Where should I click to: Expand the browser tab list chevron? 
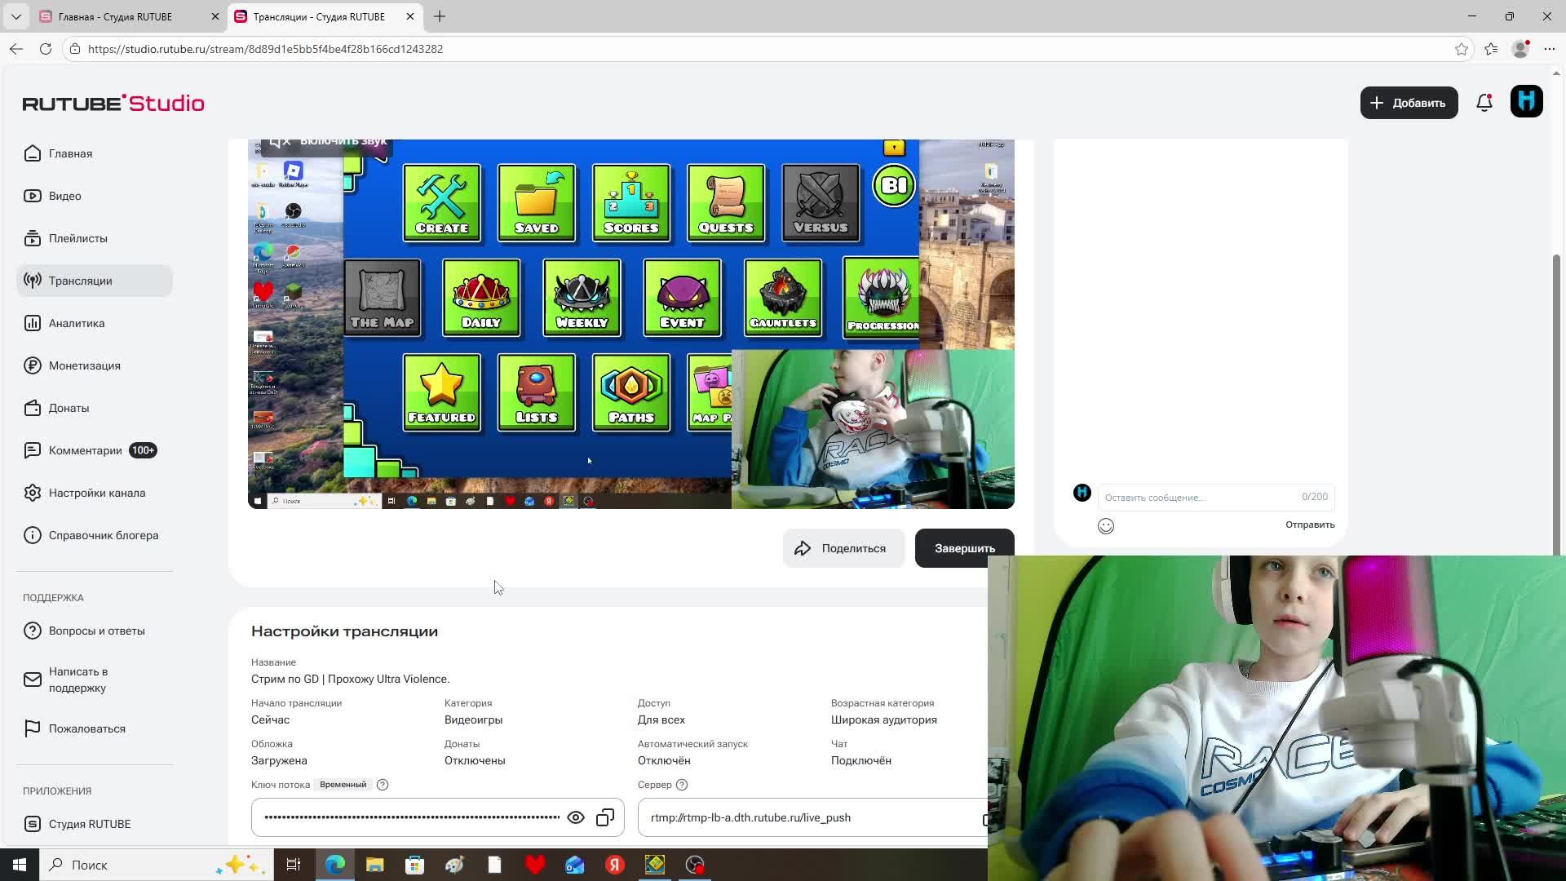tap(15, 16)
